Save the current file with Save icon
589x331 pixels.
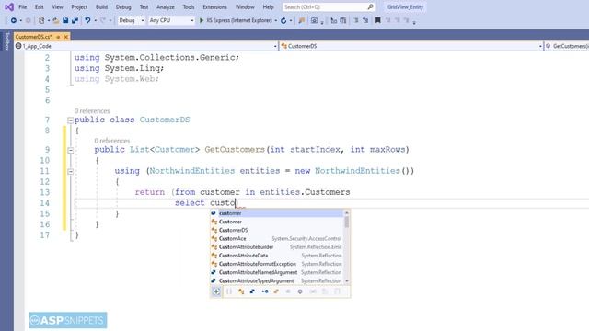(x=65, y=20)
